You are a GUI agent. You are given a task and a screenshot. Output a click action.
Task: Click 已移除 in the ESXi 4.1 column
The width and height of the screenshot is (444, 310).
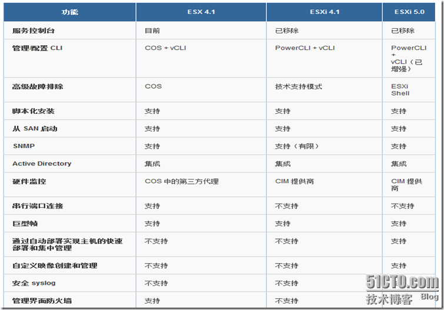[286, 31]
